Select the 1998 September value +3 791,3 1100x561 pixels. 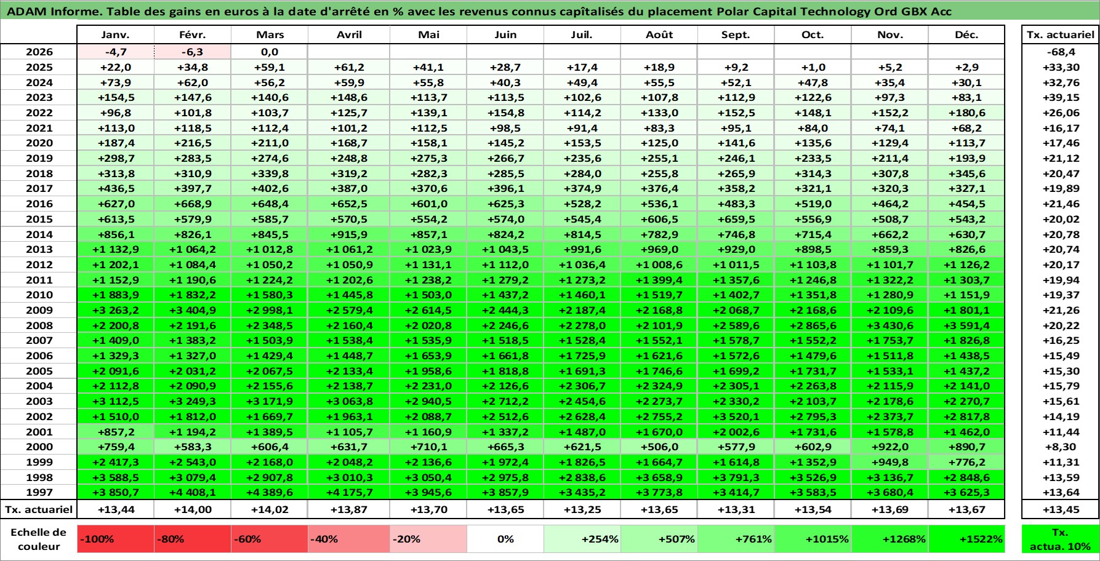pos(736,477)
